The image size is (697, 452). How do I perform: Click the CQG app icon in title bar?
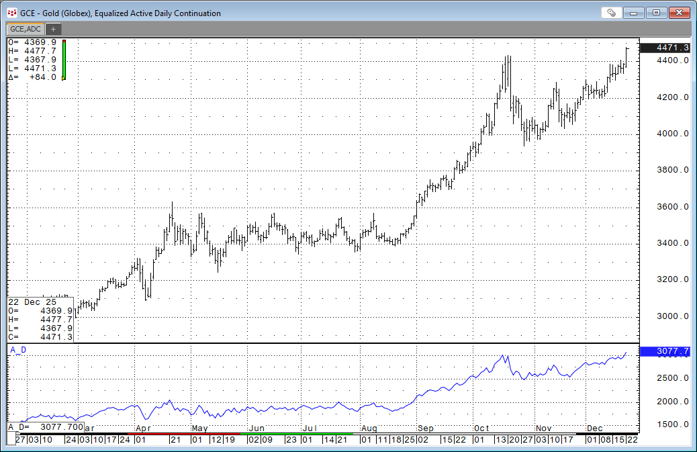pyautogui.click(x=11, y=13)
